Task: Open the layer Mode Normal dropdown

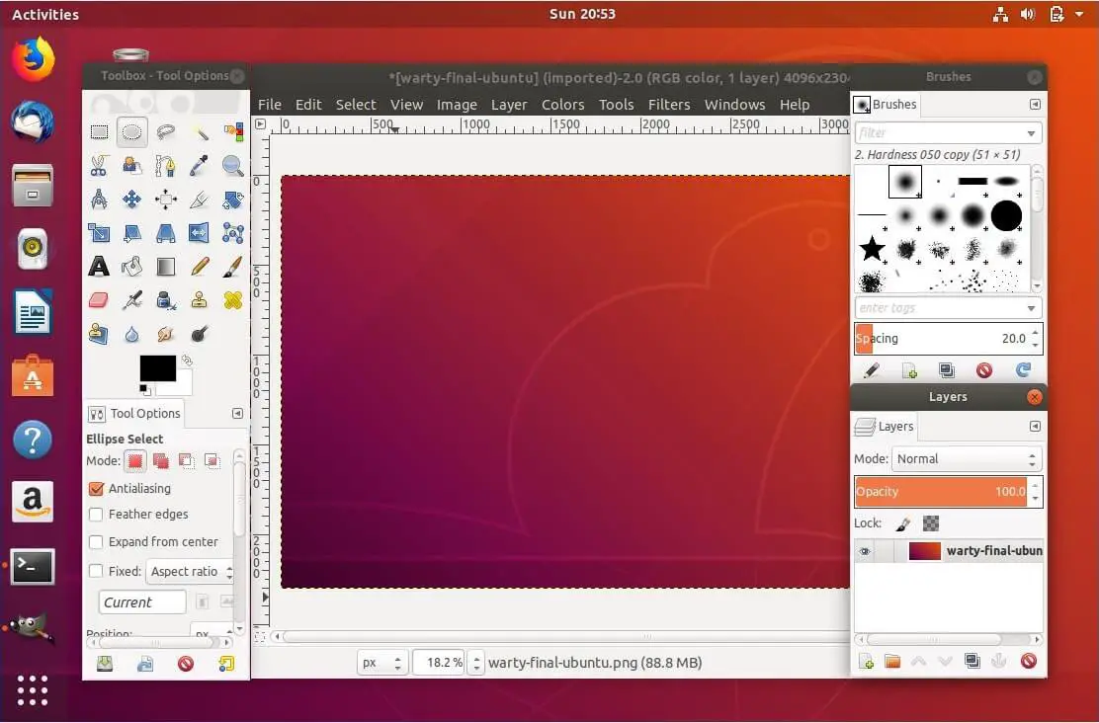Action: pos(967,459)
